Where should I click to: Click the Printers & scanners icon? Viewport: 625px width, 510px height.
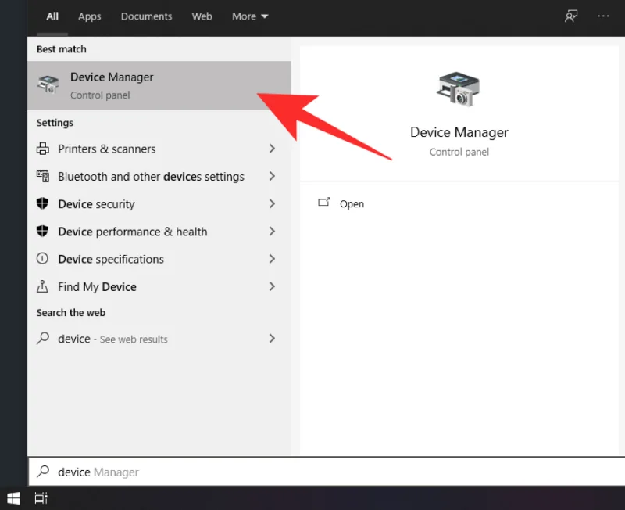point(44,149)
